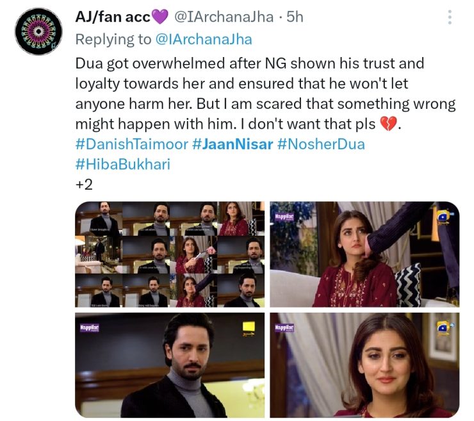Click the AJ/fan acc display name
The height and width of the screenshot is (421, 474).
pos(113,17)
